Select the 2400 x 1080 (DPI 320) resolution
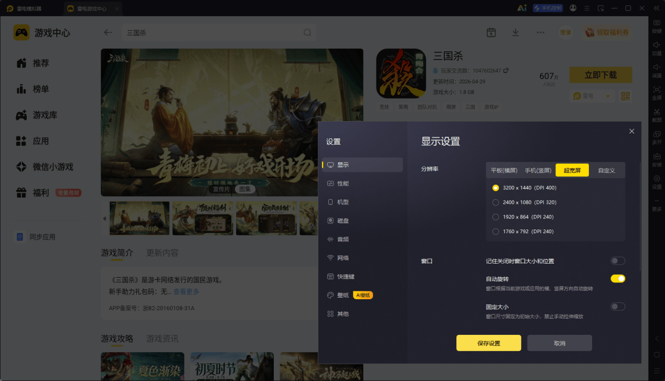 (x=496, y=202)
